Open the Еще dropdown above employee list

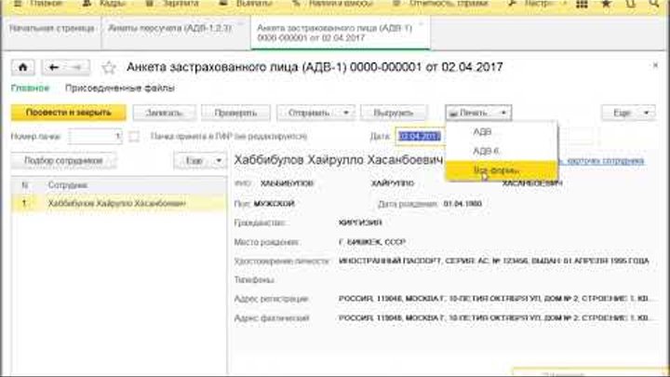tap(200, 161)
